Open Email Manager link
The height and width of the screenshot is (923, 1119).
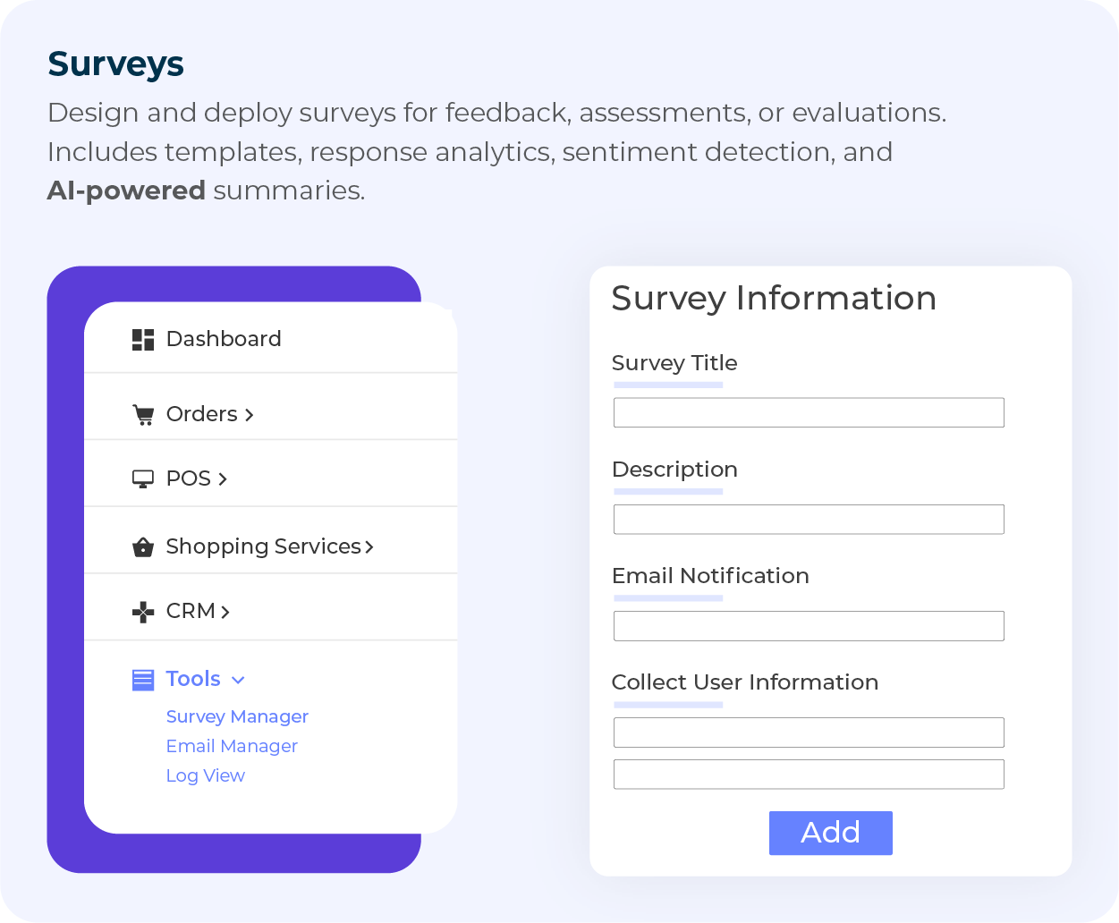[x=232, y=746]
